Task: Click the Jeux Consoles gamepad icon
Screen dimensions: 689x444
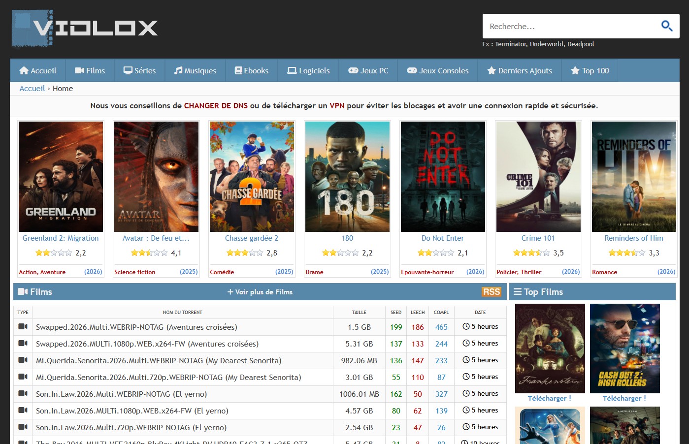Action: point(412,70)
